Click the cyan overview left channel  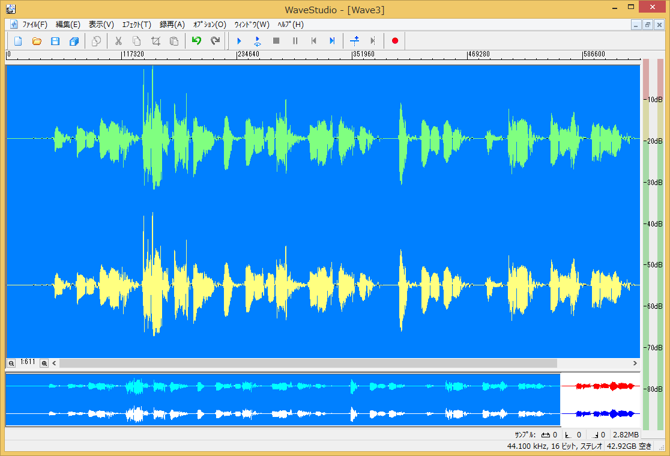(x=283, y=386)
